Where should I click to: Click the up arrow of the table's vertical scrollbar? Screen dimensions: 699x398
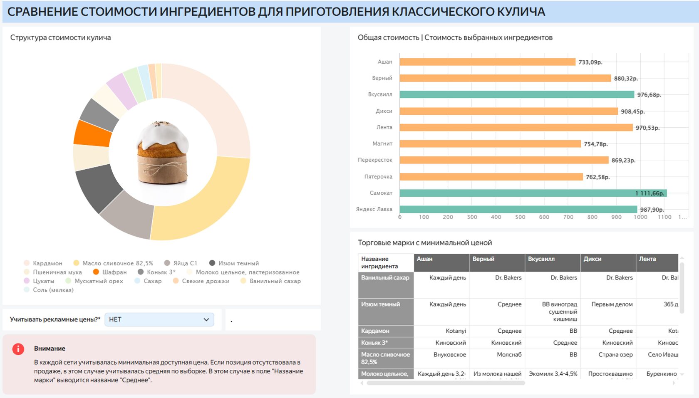point(682,258)
